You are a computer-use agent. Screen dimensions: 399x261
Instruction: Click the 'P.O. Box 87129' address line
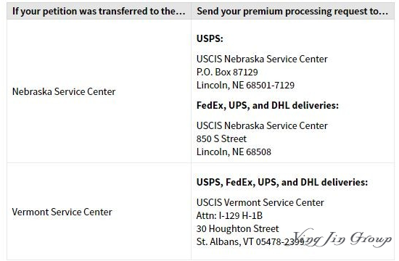227,72
